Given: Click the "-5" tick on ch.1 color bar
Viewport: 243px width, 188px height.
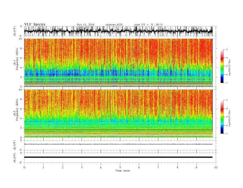Looking at the screenshot, I should click(x=226, y=66).
